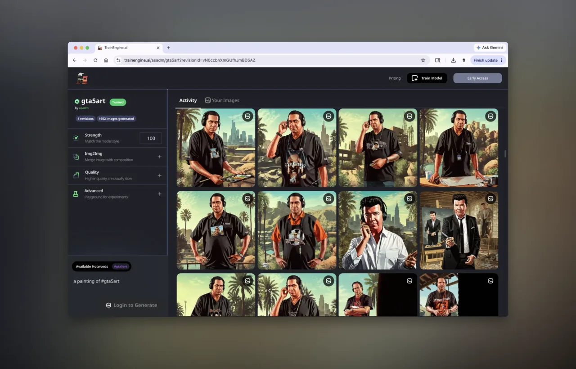
Task: Click the browser forward arrow
Action: pos(85,60)
